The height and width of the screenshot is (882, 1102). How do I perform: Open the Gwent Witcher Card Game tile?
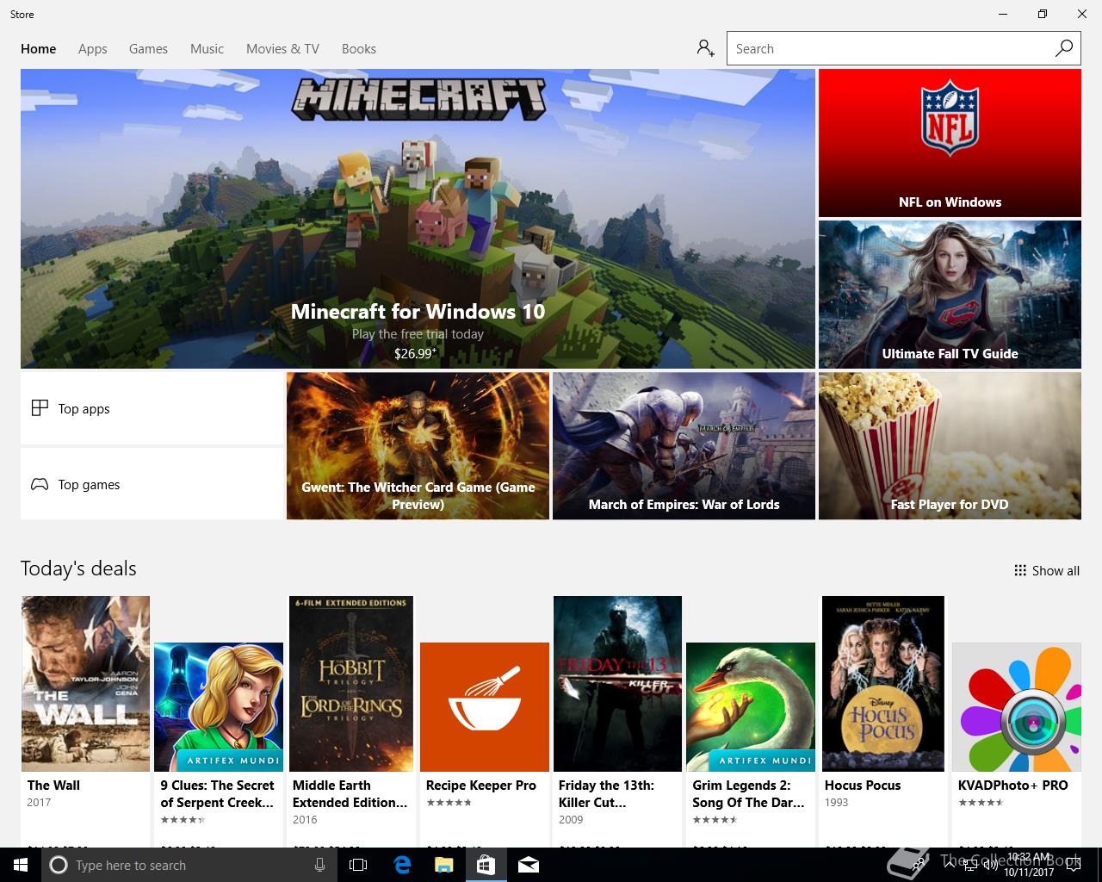(x=418, y=446)
